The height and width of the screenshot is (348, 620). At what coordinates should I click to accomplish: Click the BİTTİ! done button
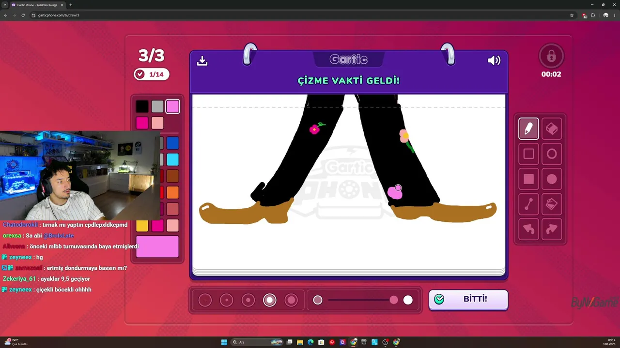point(468,300)
